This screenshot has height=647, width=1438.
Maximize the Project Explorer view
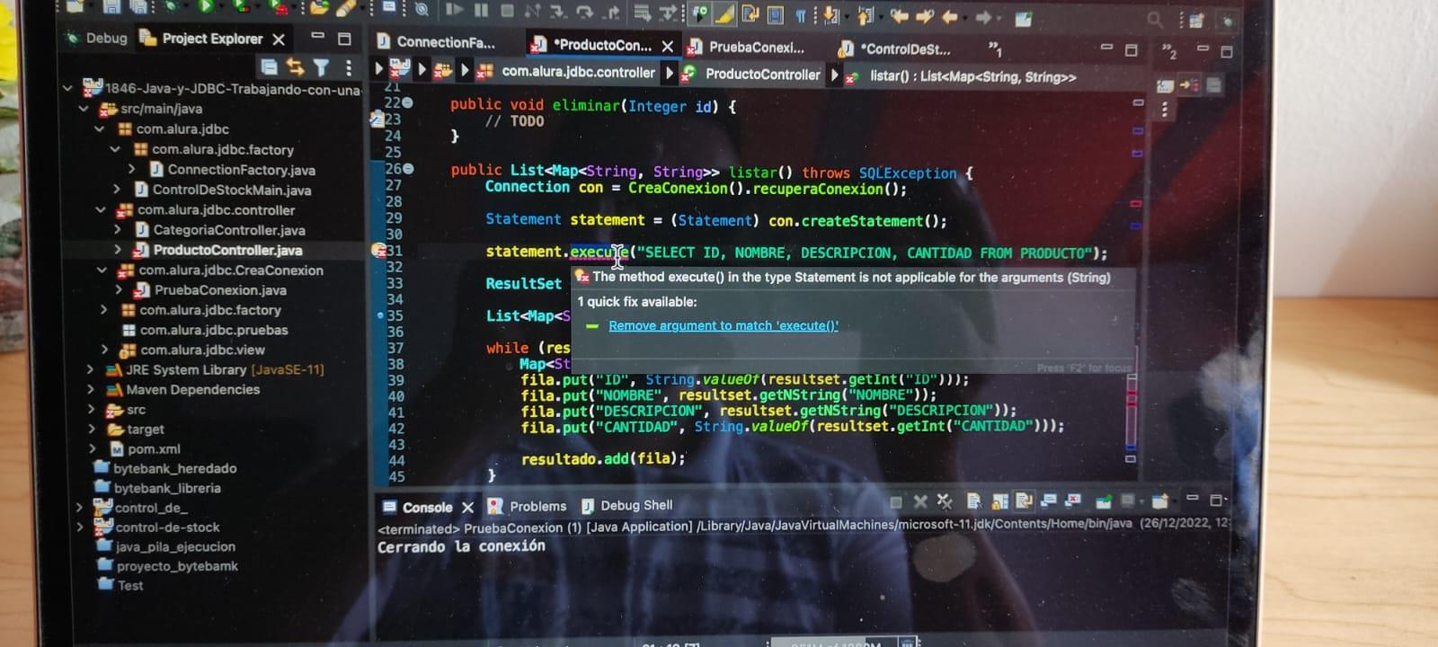click(344, 39)
